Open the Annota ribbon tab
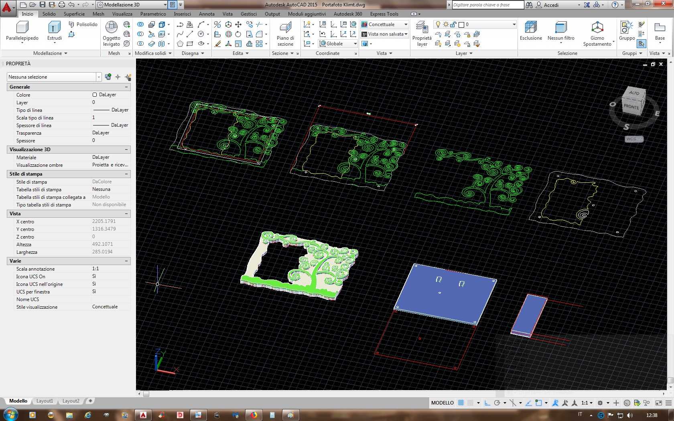The height and width of the screenshot is (421, 674). (207, 14)
